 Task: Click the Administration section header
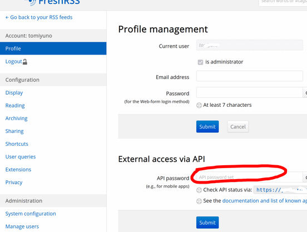click(x=53, y=201)
